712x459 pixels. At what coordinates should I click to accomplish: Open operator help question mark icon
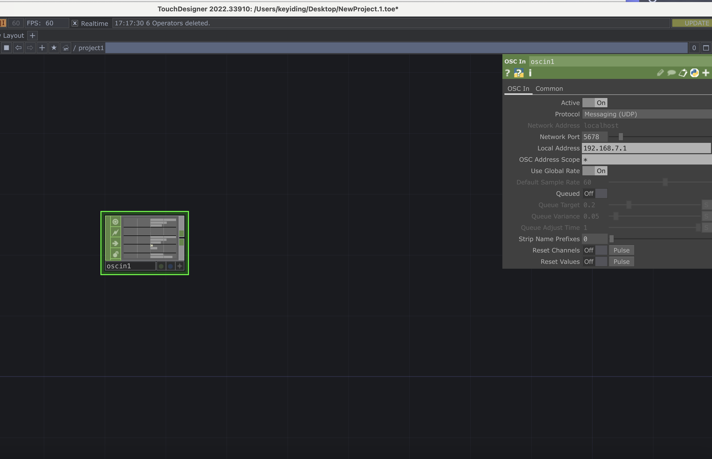pyautogui.click(x=507, y=73)
